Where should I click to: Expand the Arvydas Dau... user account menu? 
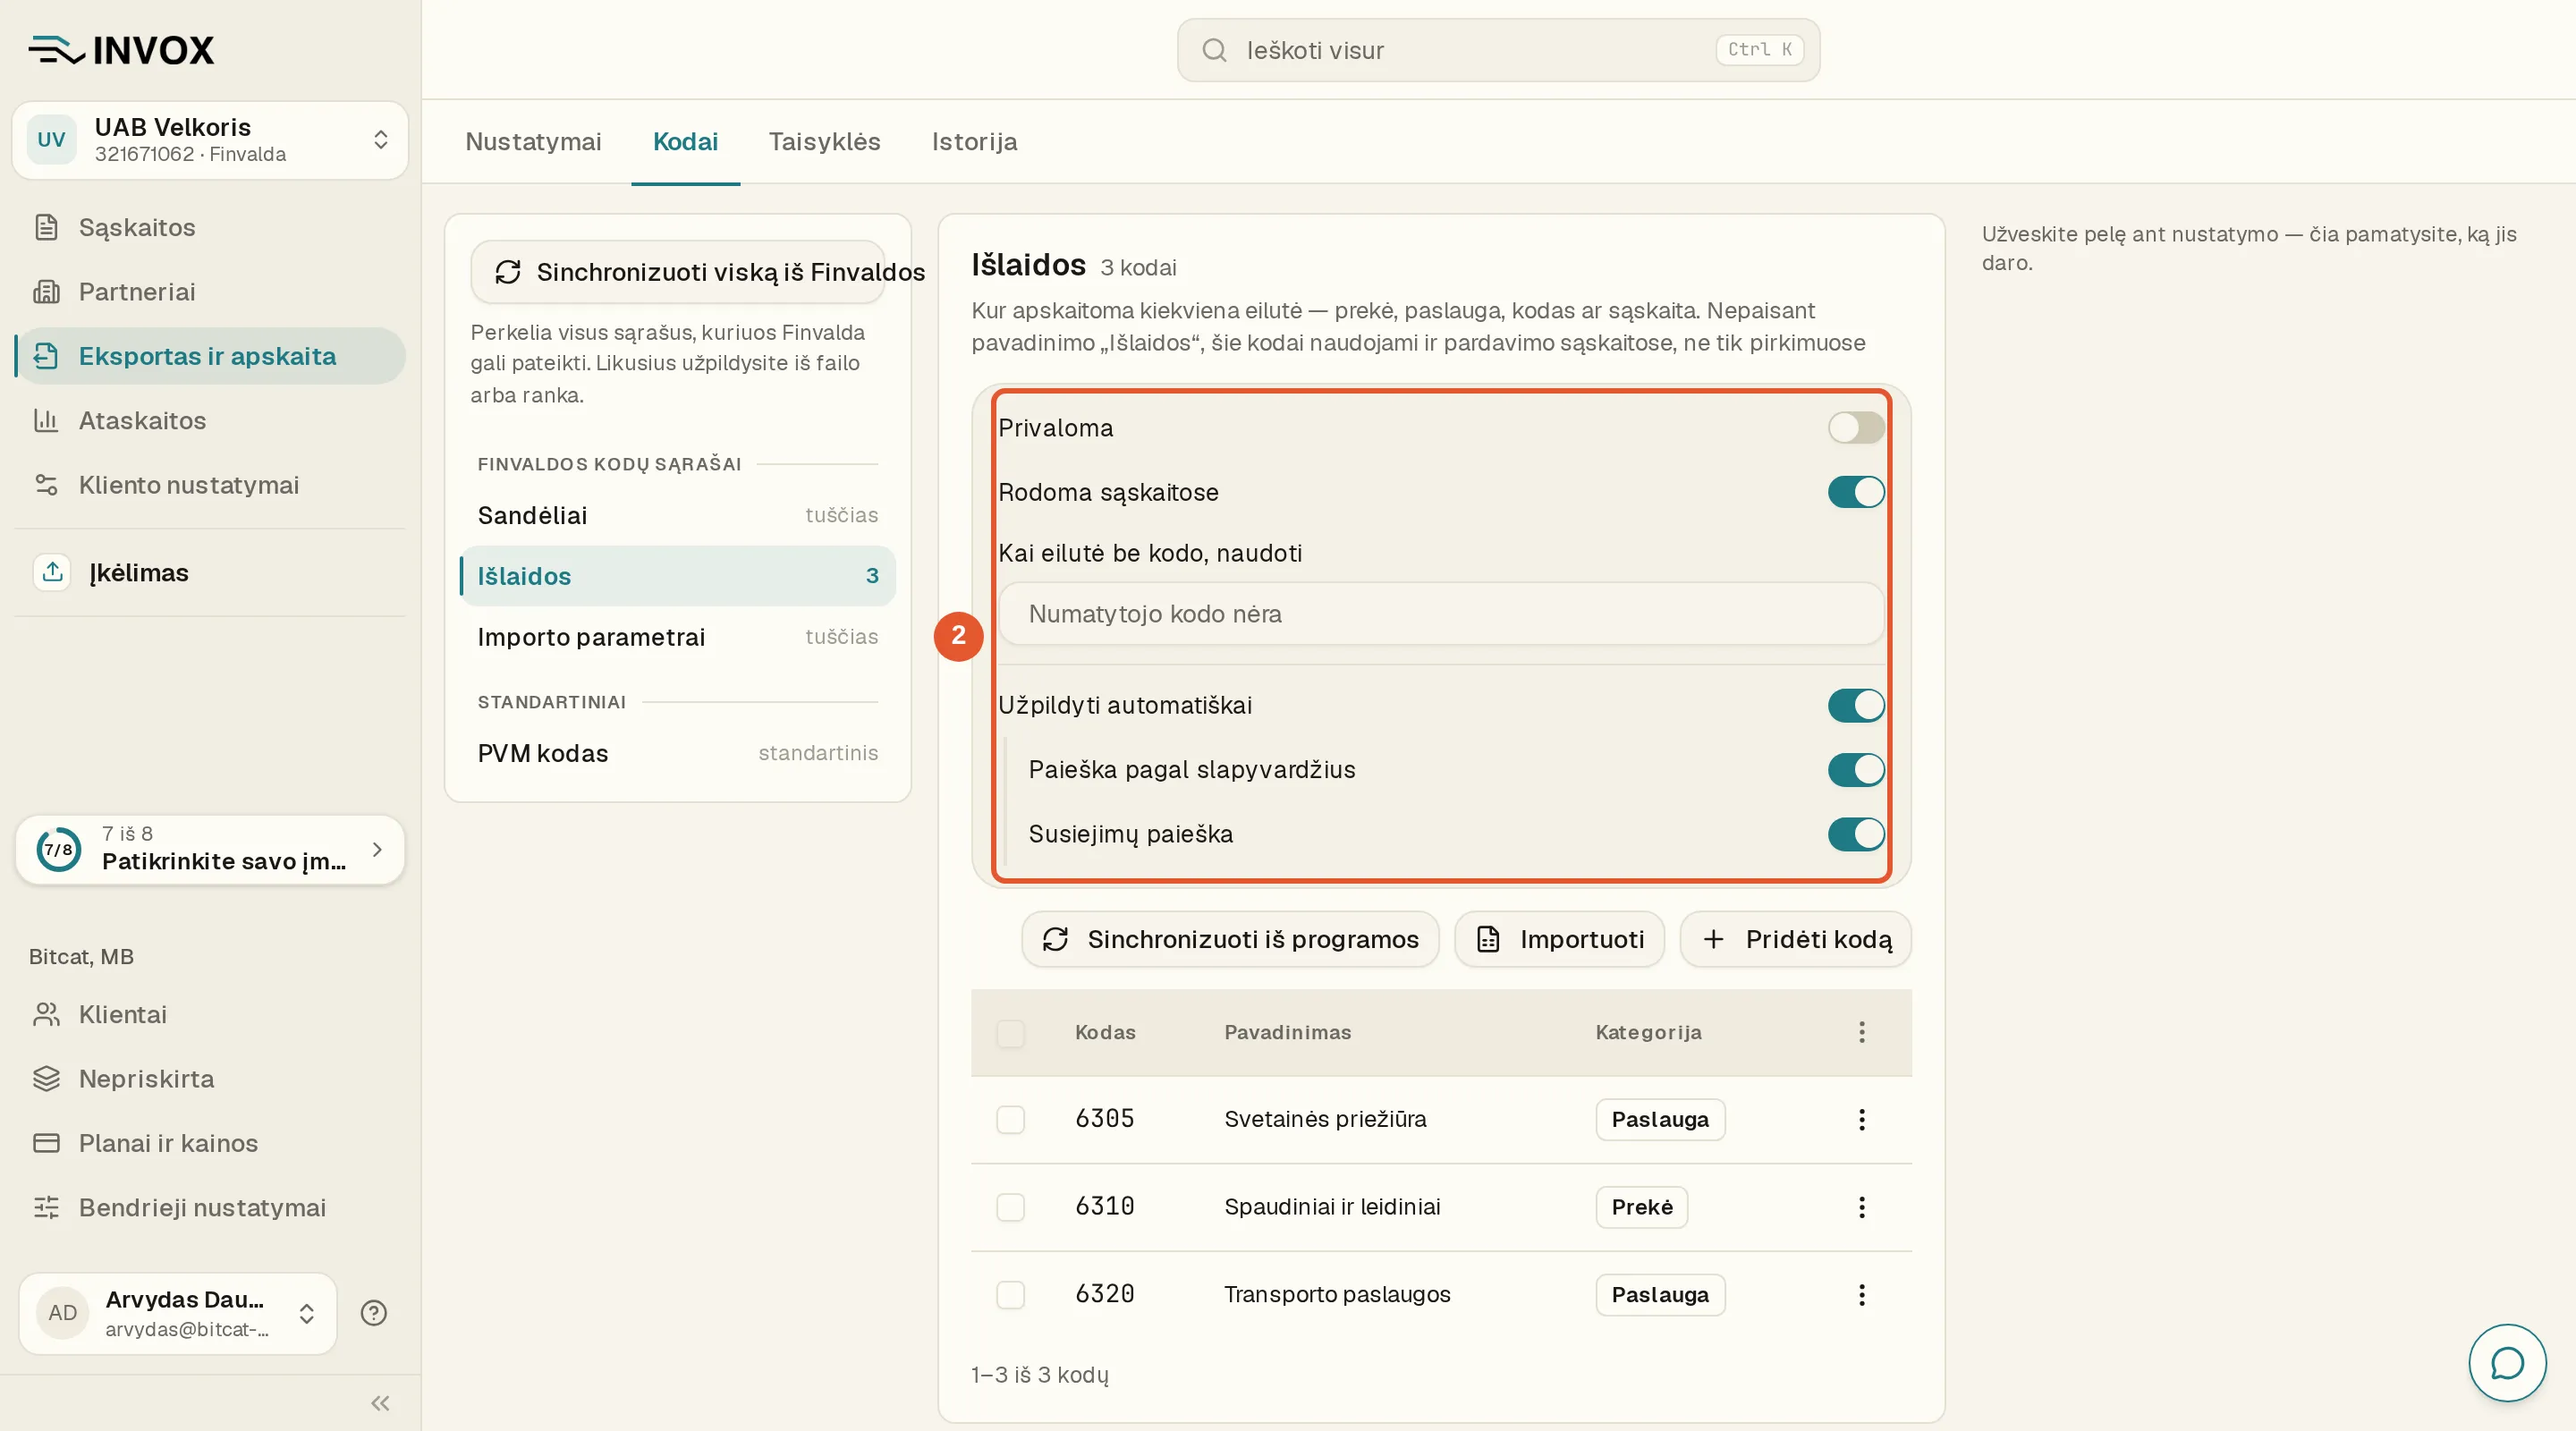[x=178, y=1313]
